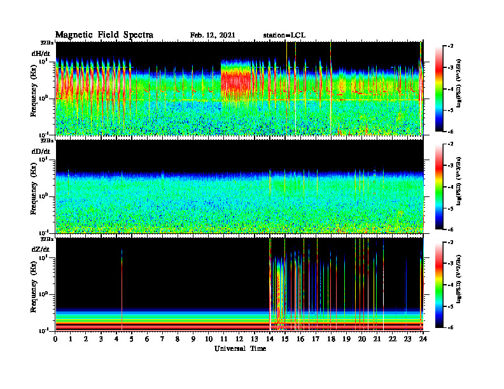Click the -6 tick on dH/dt color scale
504x389 pixels.
[x=451, y=132]
